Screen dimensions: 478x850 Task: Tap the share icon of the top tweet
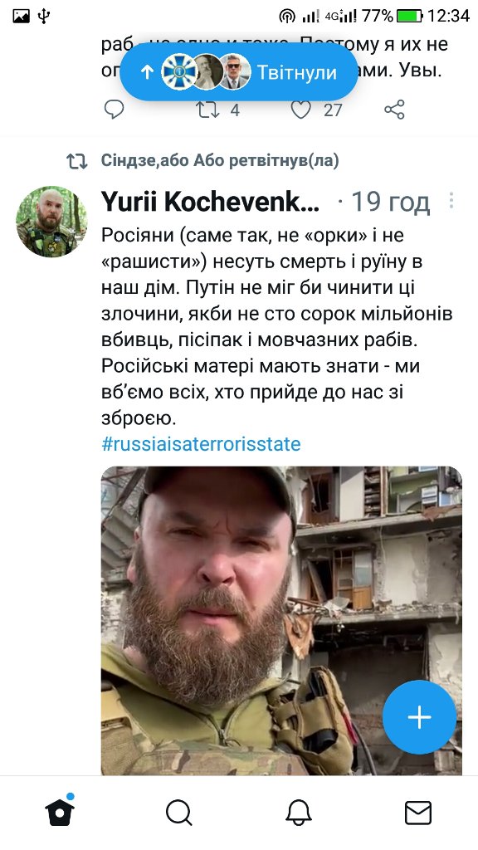click(x=394, y=110)
